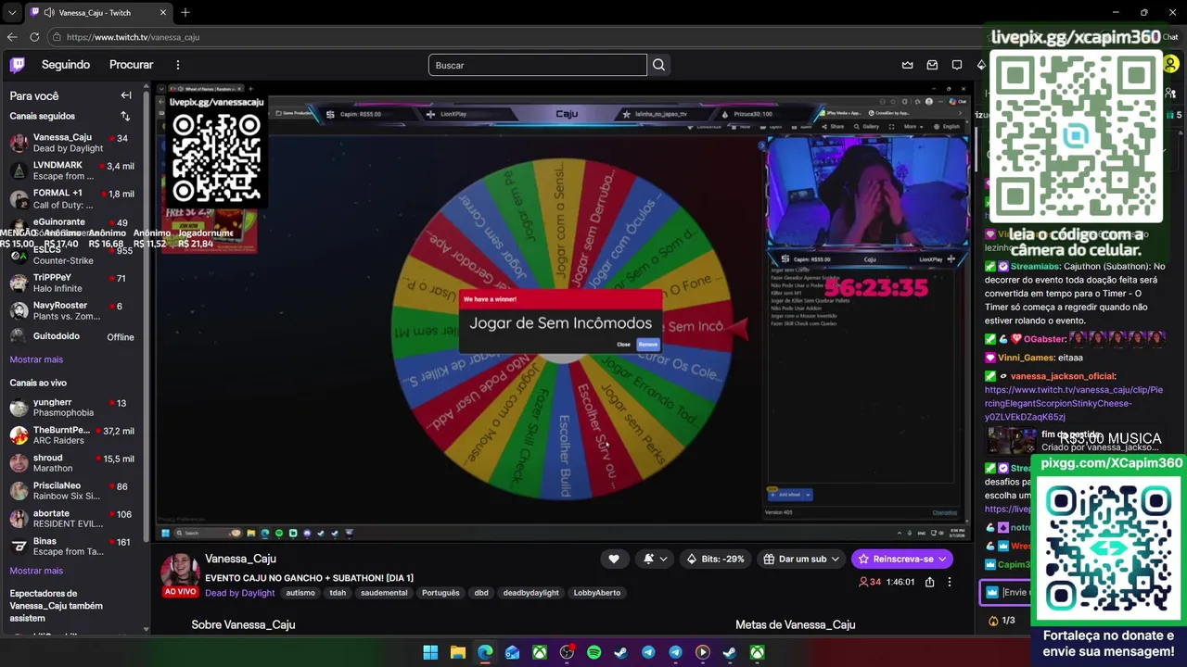Open the Procurar tab
The height and width of the screenshot is (667, 1187).
click(131, 65)
